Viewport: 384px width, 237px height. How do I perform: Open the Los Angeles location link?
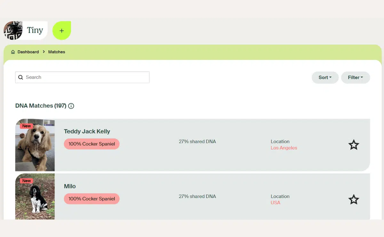284,148
